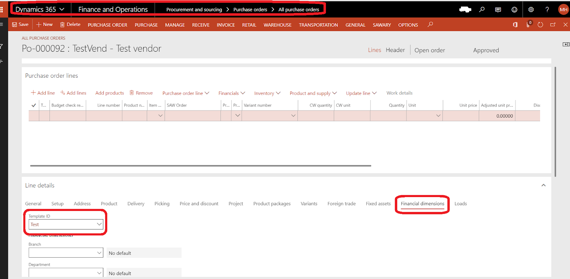Click the action pane search icon
This screenshot has width=570, height=279.
coord(430,24)
